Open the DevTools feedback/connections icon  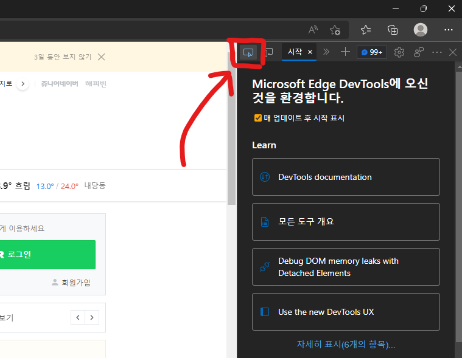pos(418,52)
